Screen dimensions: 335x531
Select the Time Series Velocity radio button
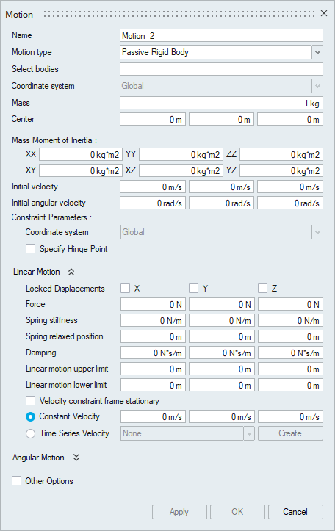[30, 433]
